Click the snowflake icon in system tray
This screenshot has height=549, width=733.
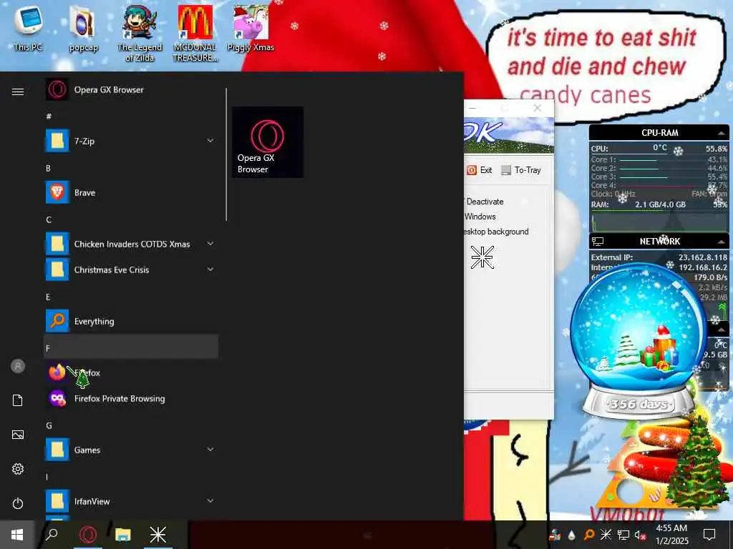(606, 535)
